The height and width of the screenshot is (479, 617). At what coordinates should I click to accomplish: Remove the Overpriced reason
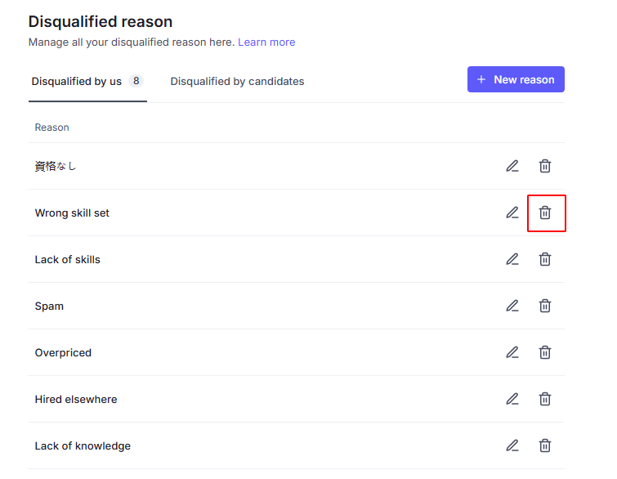tap(545, 352)
